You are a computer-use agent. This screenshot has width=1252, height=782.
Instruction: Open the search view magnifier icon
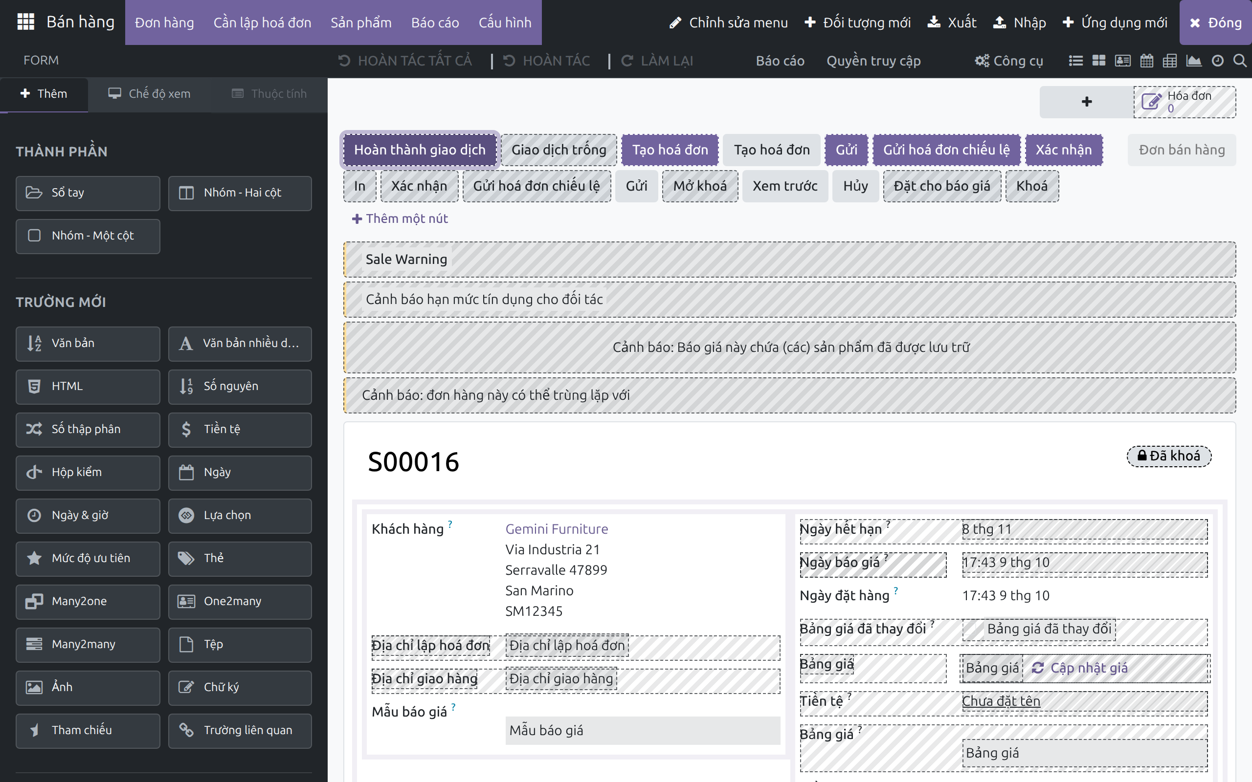[1240, 61]
